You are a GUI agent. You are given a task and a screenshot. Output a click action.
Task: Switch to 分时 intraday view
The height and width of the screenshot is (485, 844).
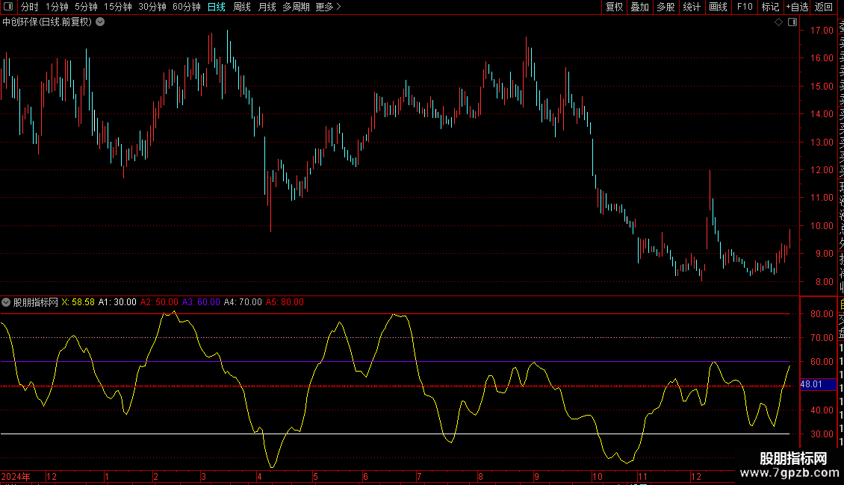tap(30, 7)
